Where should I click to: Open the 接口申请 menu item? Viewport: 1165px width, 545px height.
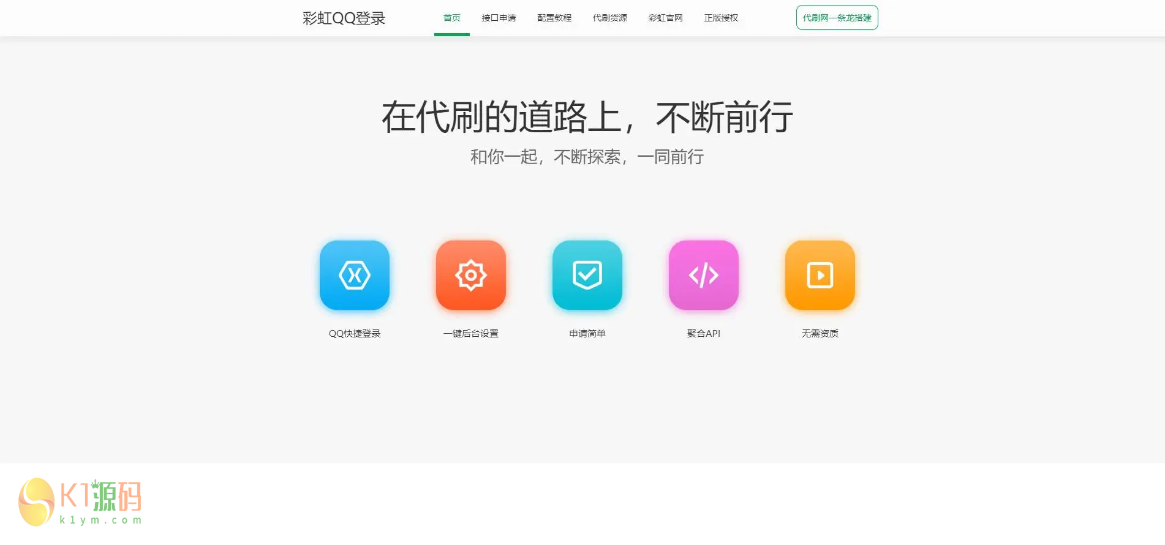[499, 18]
